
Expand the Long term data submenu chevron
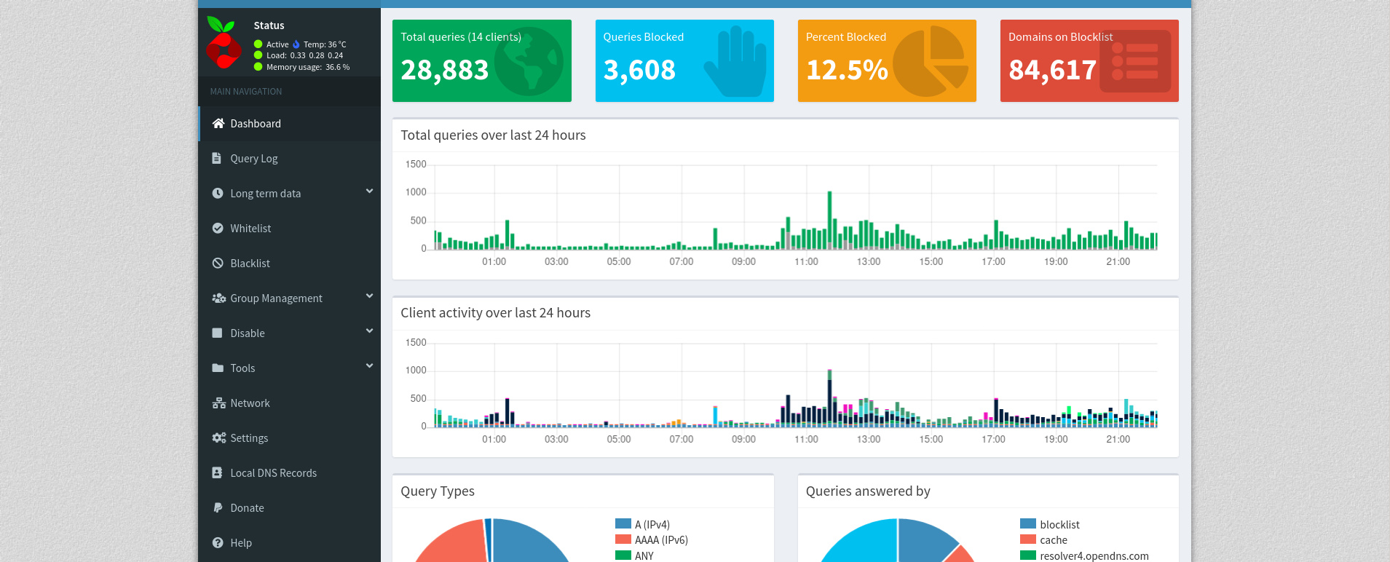click(369, 191)
